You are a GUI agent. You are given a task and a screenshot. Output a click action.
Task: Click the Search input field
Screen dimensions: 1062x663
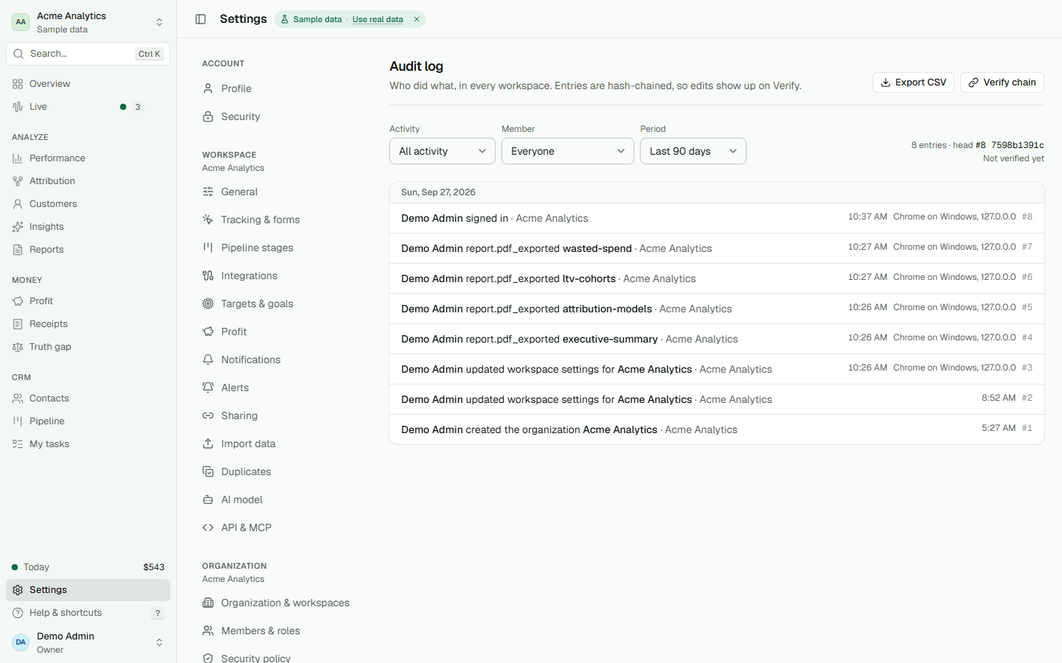click(88, 54)
